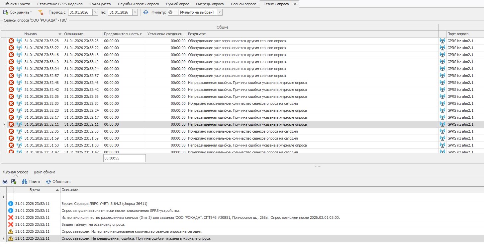The image size is (484, 247).
Task: Export the journal using the save-disk icon
Action: coord(14,182)
